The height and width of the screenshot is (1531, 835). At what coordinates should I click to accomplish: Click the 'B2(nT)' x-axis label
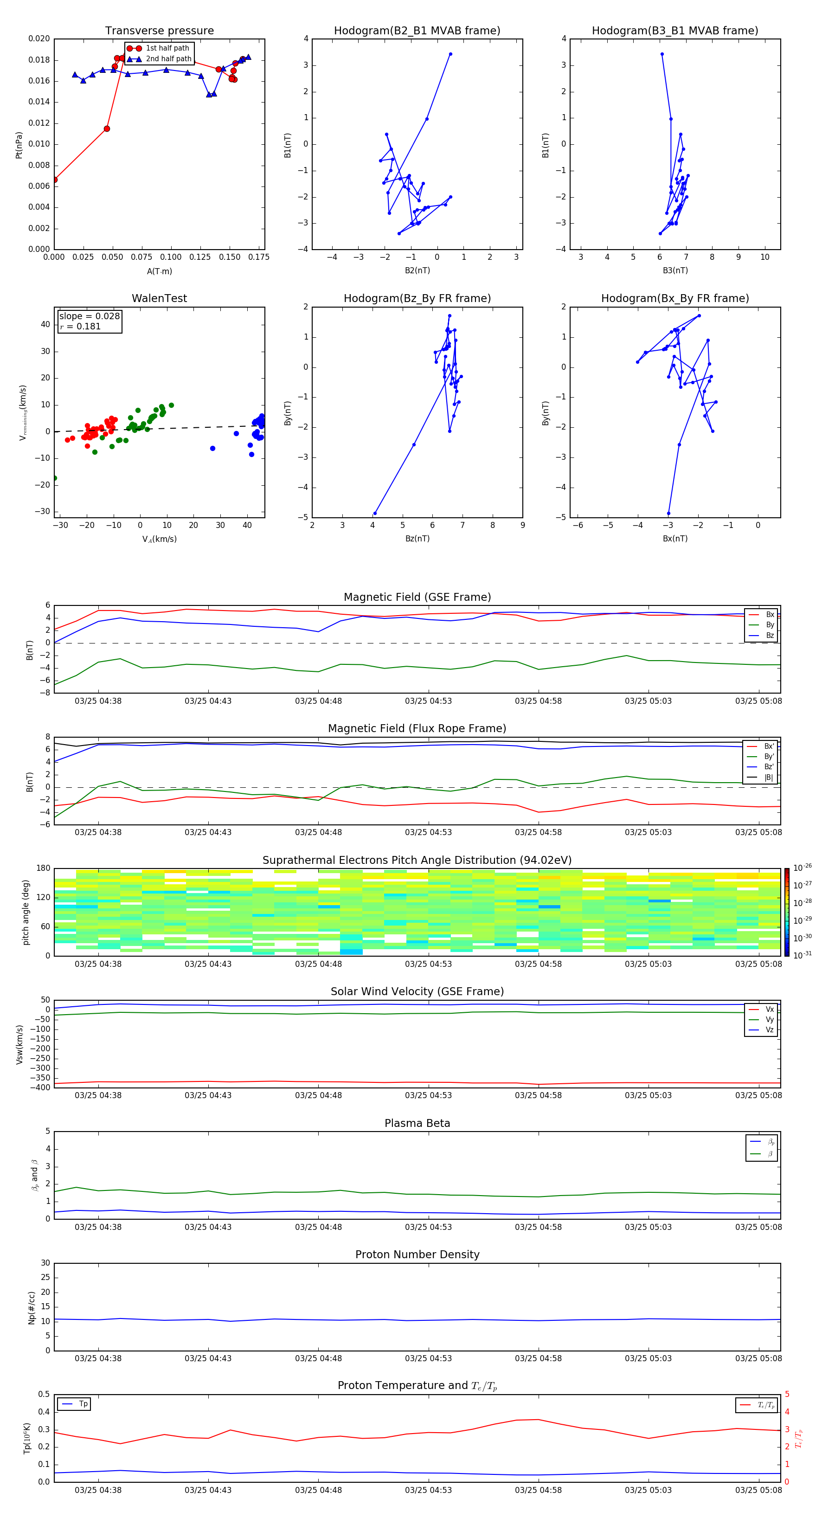click(417, 270)
